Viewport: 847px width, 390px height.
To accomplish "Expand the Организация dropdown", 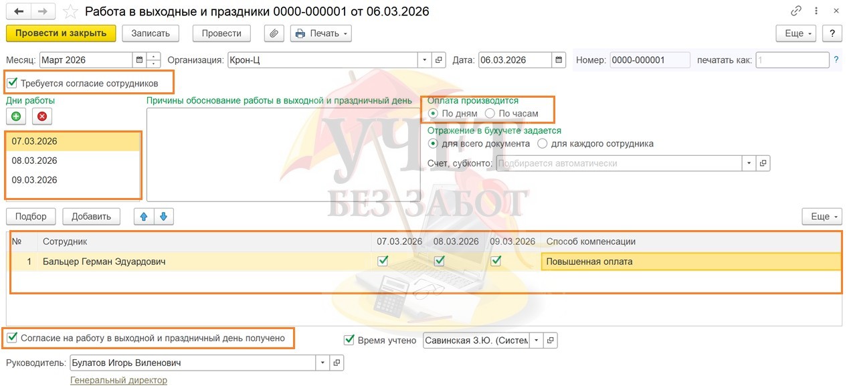I will tap(425, 60).
